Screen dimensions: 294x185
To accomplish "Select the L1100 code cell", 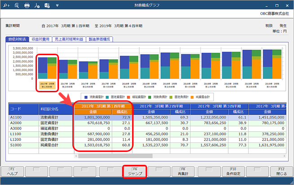I will click(x=23, y=134).
